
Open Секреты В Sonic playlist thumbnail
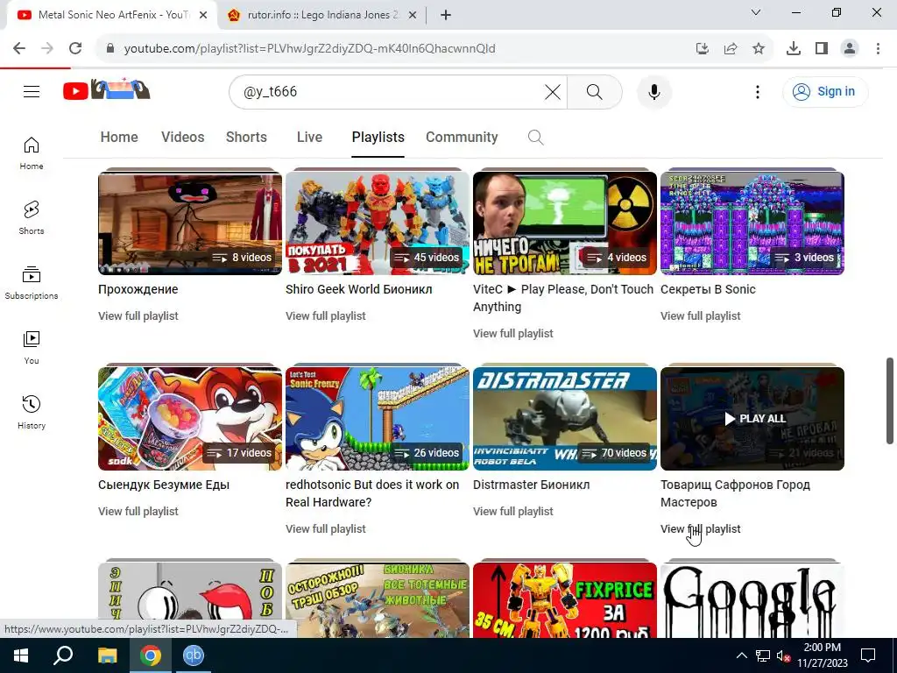click(x=752, y=223)
